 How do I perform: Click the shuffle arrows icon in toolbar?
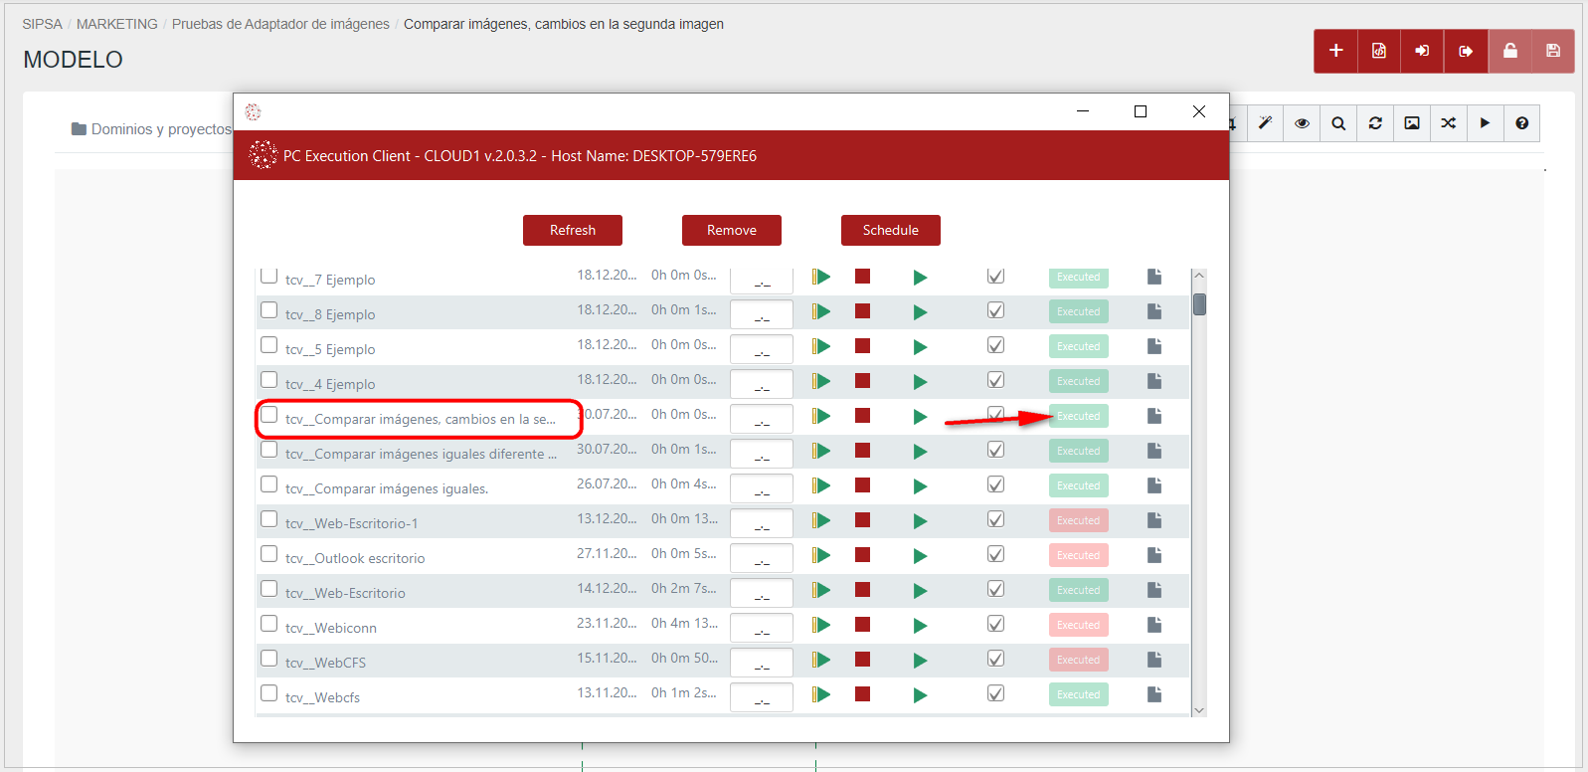coord(1448,123)
